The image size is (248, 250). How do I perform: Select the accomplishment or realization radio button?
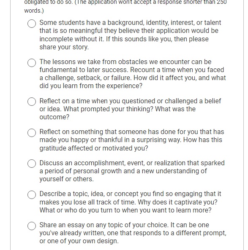pyautogui.click(x=32, y=164)
